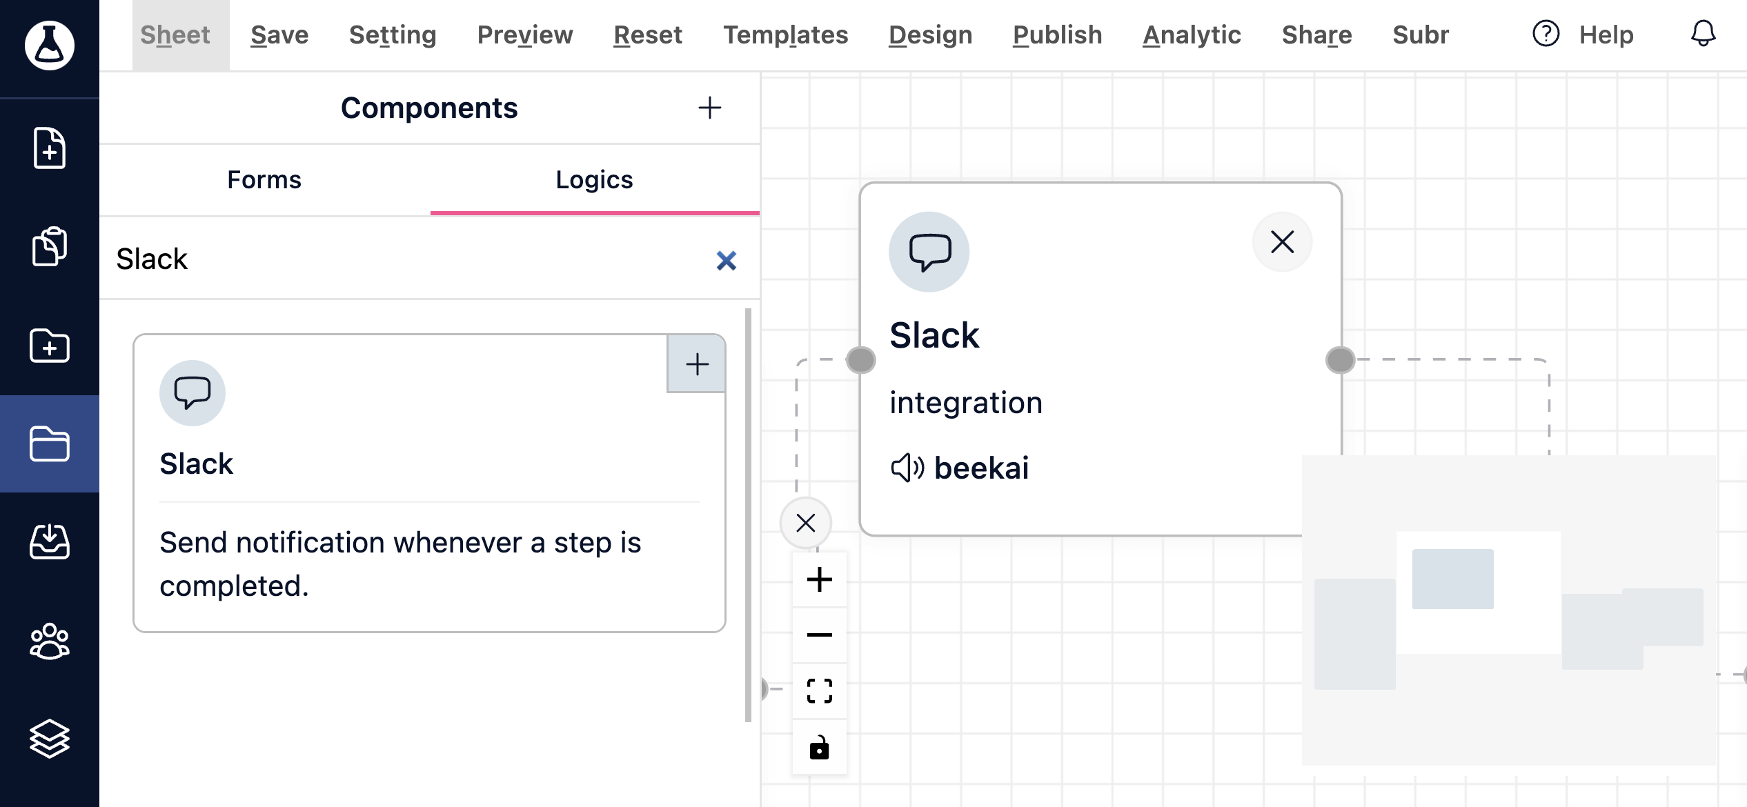Click the Help question mark icon
This screenshot has height=807, width=1747.
1546,34
